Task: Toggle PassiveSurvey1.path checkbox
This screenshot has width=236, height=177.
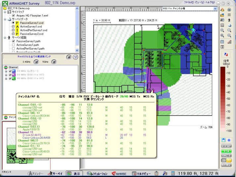Action: tap(14, 41)
